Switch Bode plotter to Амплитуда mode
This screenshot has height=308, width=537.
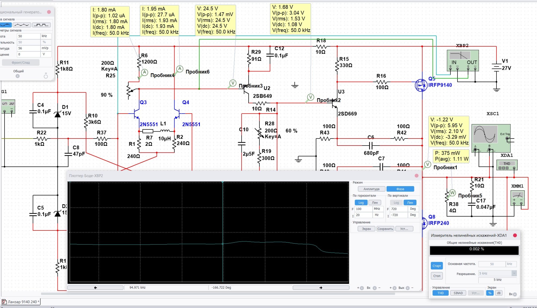point(371,189)
